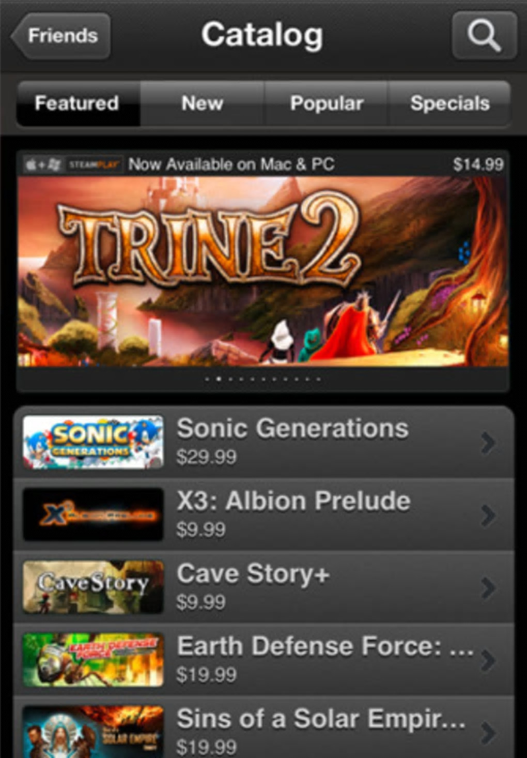The height and width of the screenshot is (758, 527).
Task: Switch to the New tab
Action: (202, 103)
